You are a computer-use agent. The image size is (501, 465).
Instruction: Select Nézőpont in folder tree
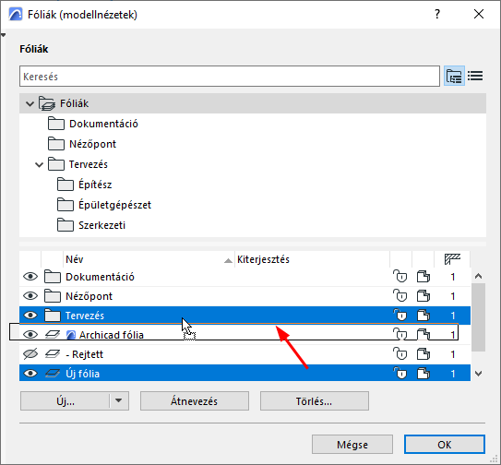(x=92, y=144)
